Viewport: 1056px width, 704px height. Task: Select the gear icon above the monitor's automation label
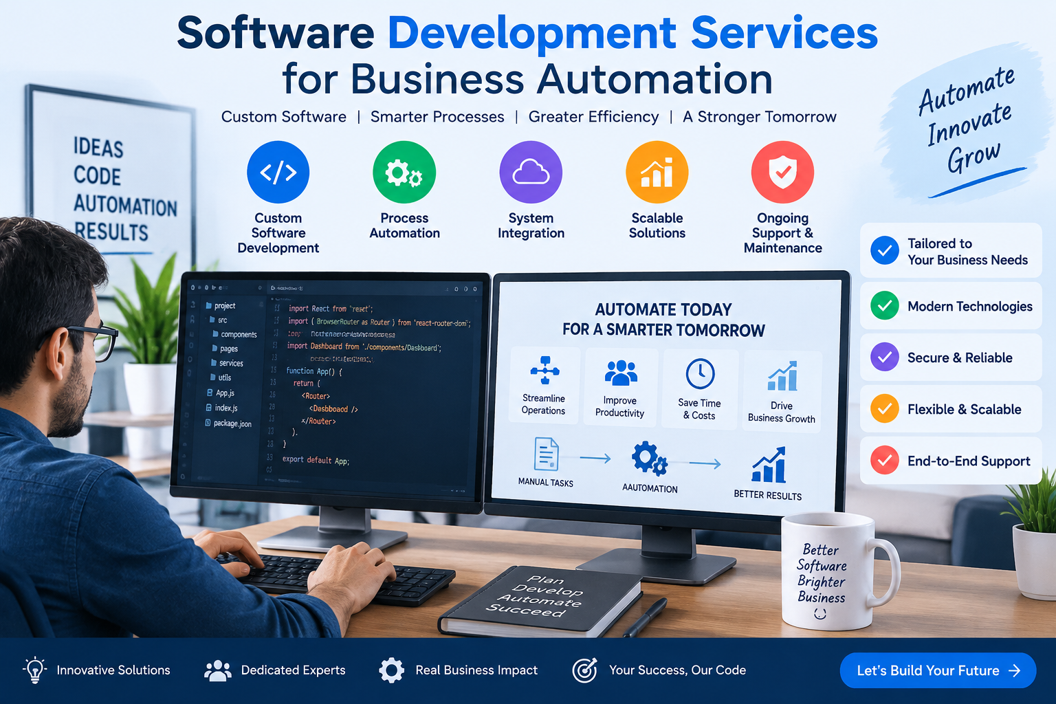649,459
